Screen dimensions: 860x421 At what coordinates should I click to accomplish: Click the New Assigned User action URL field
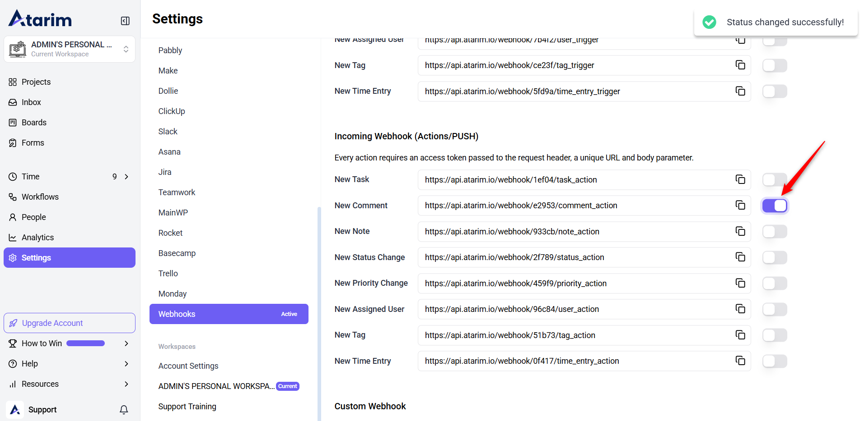pyautogui.click(x=574, y=309)
